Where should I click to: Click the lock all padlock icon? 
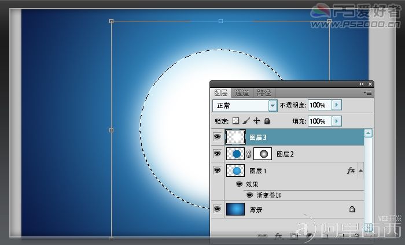[x=267, y=121]
